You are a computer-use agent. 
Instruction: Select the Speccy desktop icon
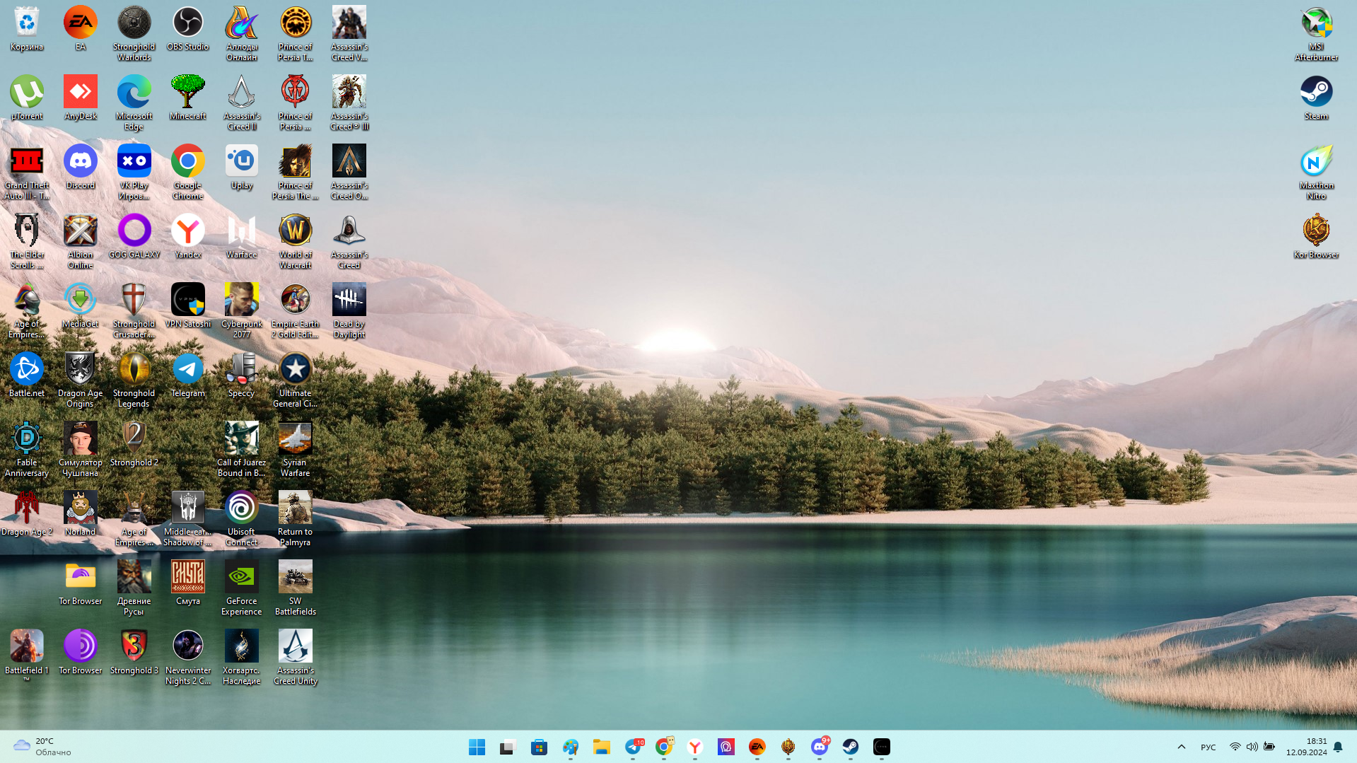pyautogui.click(x=242, y=376)
